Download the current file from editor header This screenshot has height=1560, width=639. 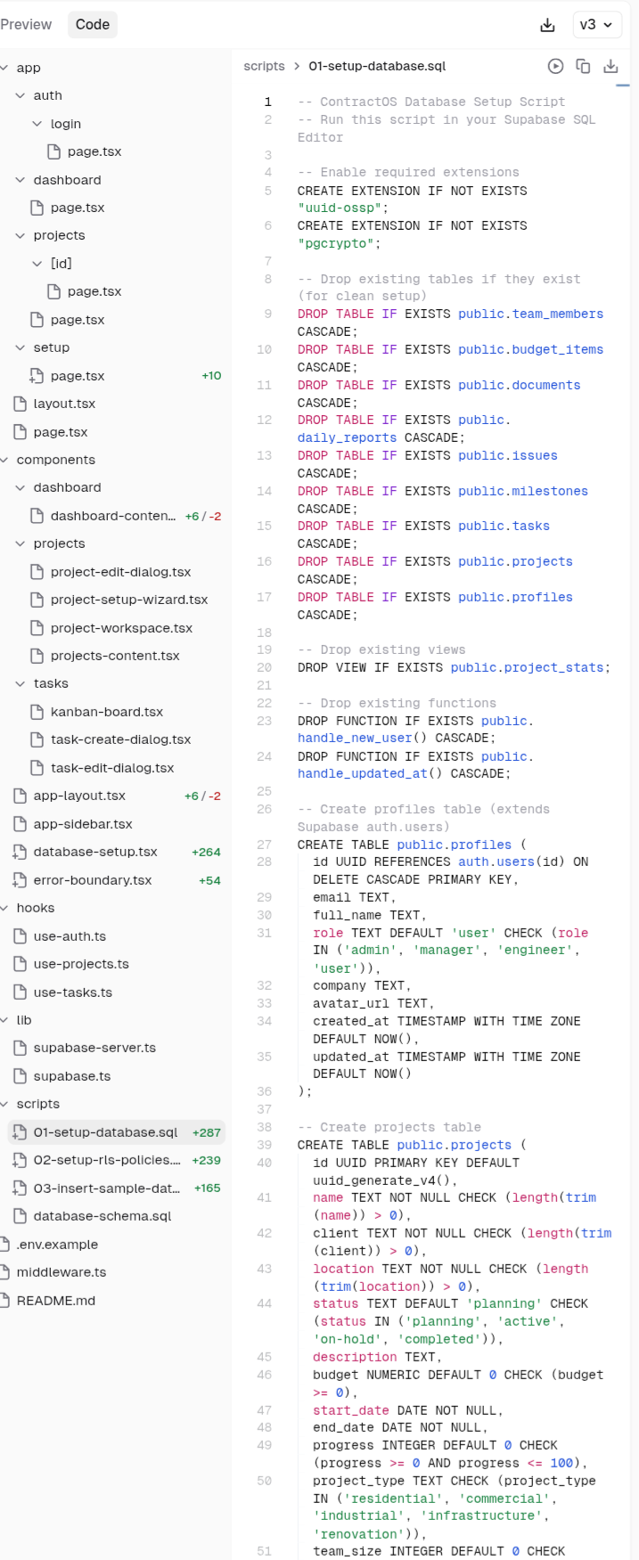(610, 66)
